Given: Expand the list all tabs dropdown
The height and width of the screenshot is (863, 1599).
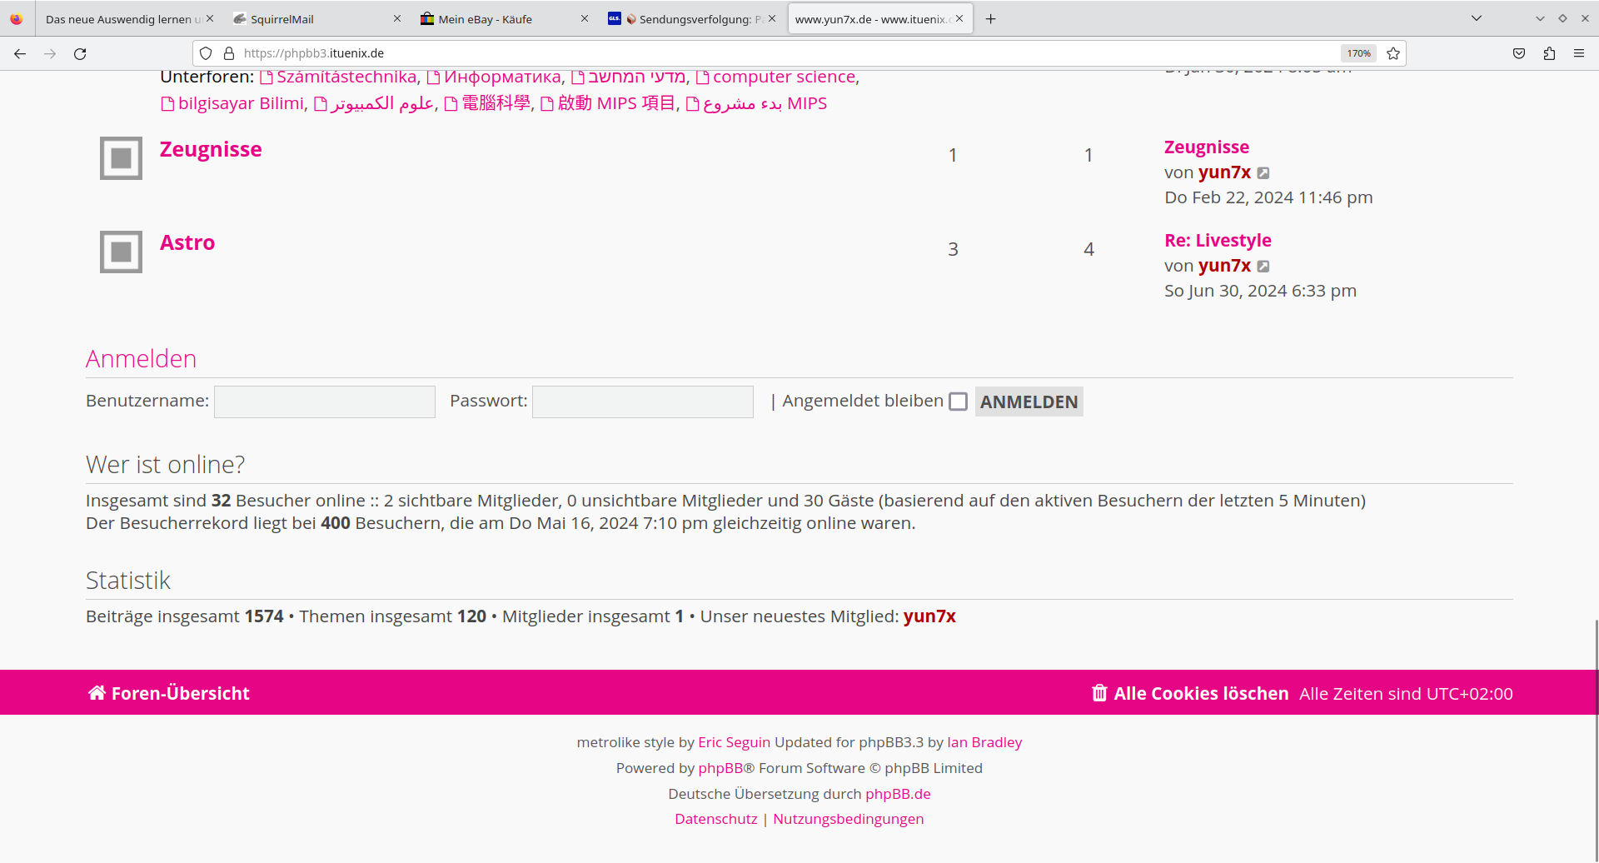Looking at the screenshot, I should [1477, 18].
